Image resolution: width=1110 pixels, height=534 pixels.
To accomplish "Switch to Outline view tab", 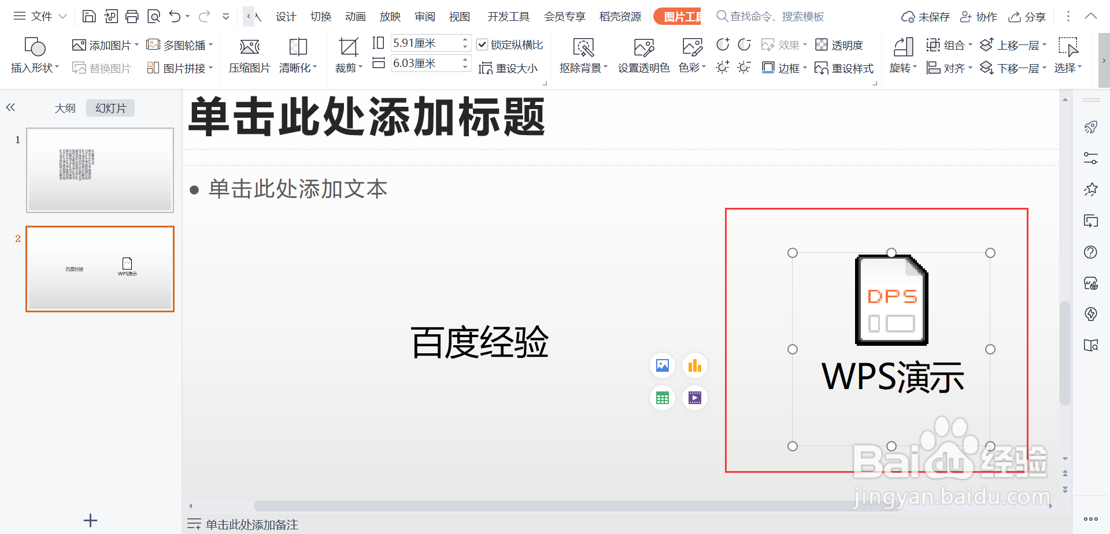I will 65,108.
